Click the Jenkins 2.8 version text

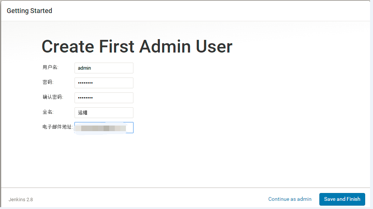click(x=20, y=199)
